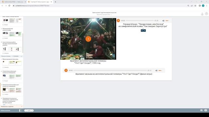Screen dimensions: 209x117
Task: Select the active video slide thumbnail in 'Композиционная функция'
Action: point(6,90)
